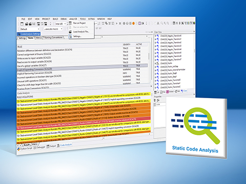Switch to the Class tab in Class View
Screen dimensions: 246x184
point(184,91)
